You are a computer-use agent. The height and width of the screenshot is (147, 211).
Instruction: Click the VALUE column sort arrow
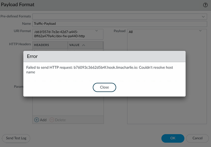84,45
